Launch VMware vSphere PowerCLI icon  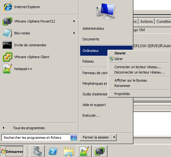click(x=7, y=21)
